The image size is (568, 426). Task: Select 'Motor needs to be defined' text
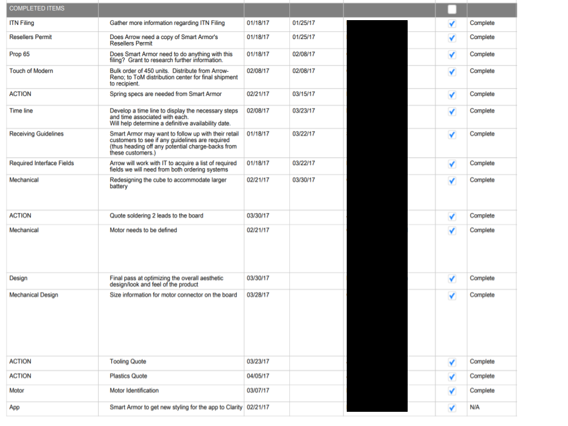143,230
